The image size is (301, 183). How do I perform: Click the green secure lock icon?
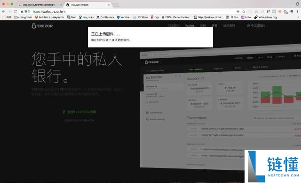(x=22, y=12)
